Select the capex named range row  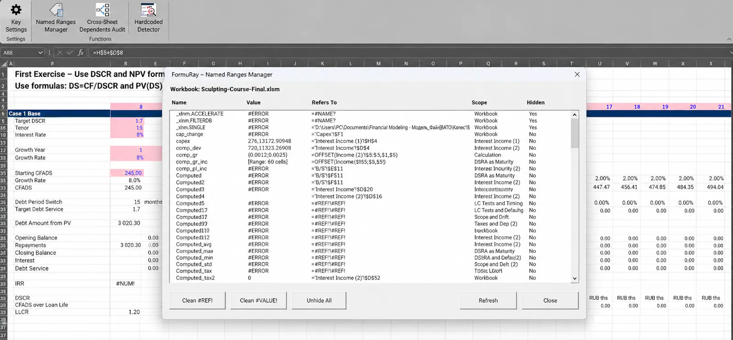coord(370,141)
